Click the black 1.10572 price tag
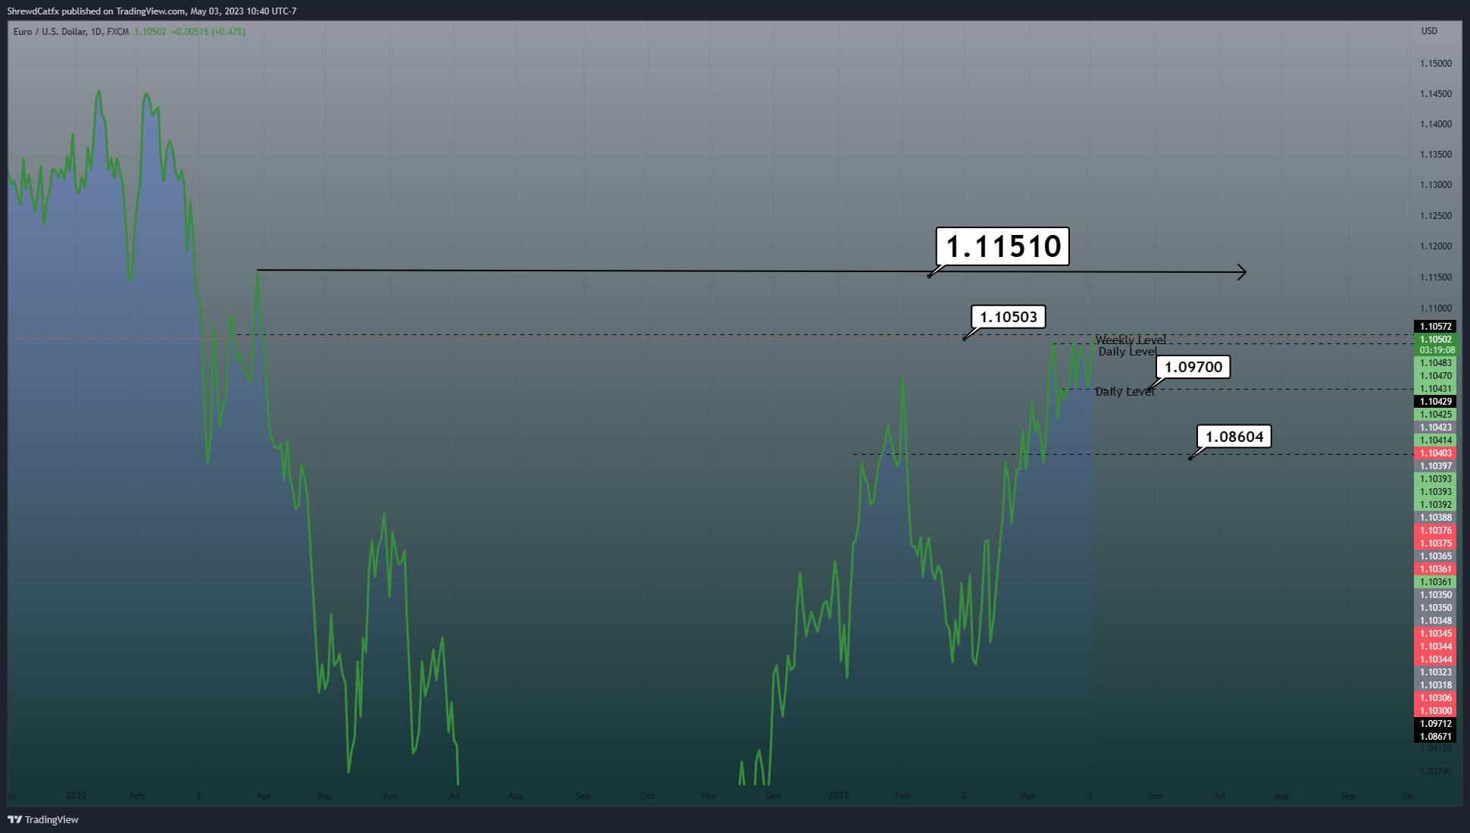 point(1435,327)
